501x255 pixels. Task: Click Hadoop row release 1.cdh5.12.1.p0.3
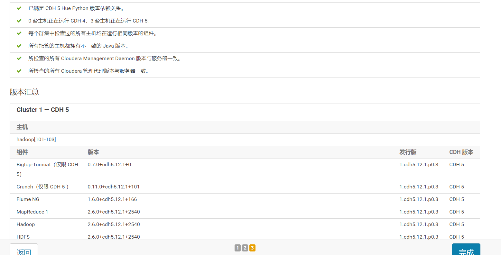[419, 224]
